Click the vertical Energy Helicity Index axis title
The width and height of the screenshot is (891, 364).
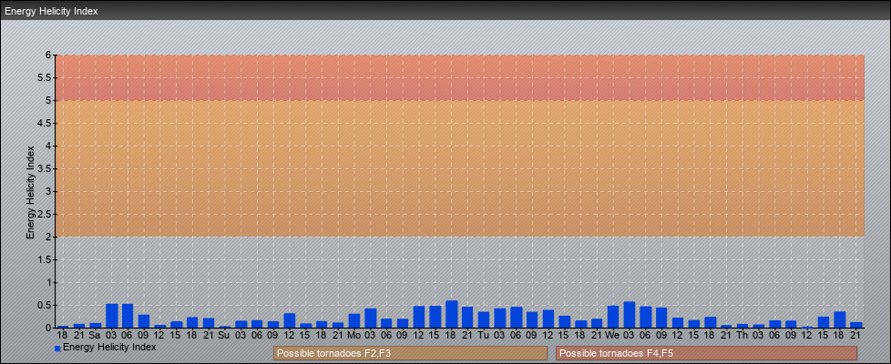pos(30,192)
